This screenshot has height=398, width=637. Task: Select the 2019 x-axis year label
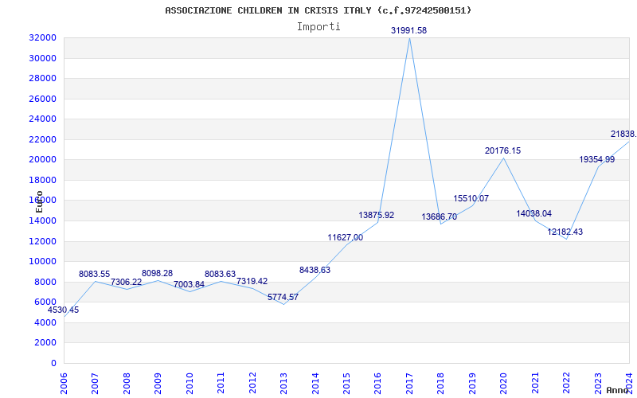tap(472, 384)
